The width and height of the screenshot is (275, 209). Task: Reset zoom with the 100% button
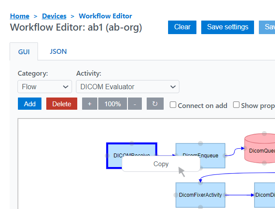point(113,104)
